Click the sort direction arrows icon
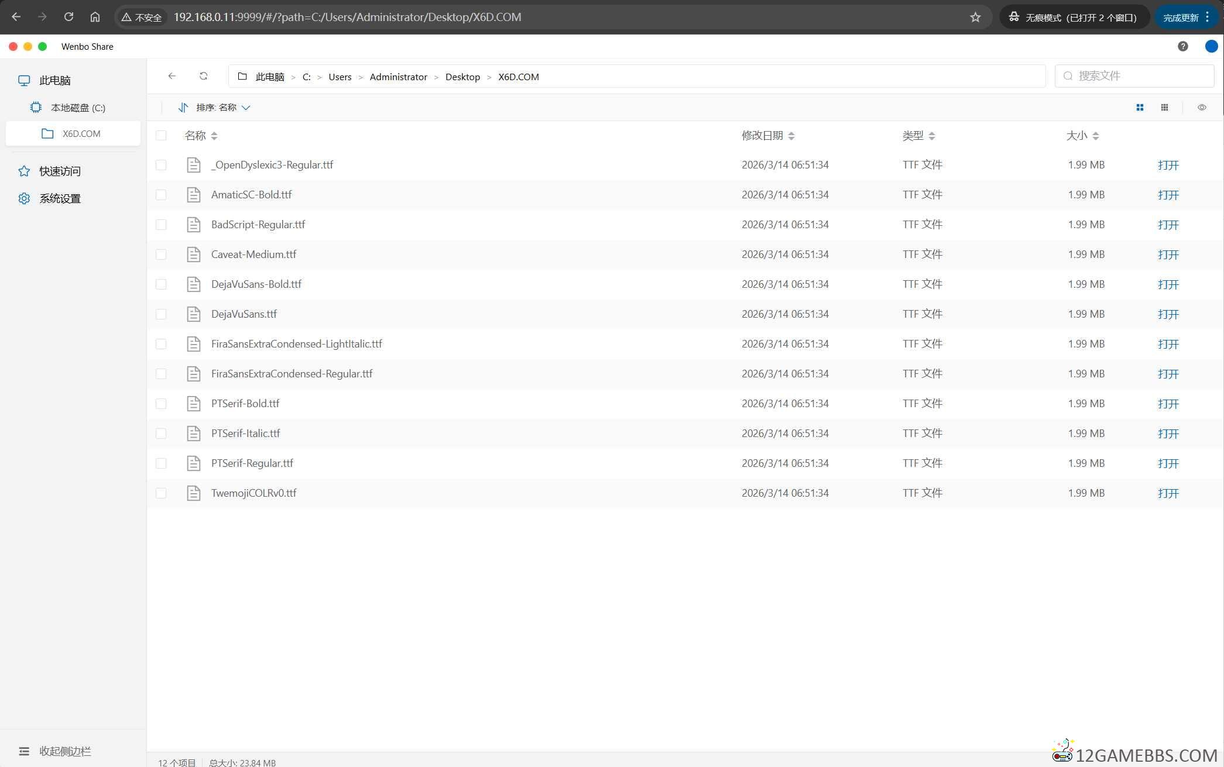The width and height of the screenshot is (1224, 767). pos(183,108)
